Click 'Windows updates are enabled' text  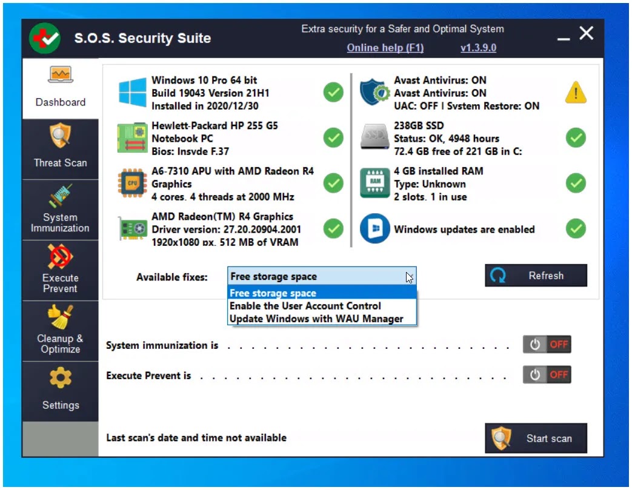point(464,230)
